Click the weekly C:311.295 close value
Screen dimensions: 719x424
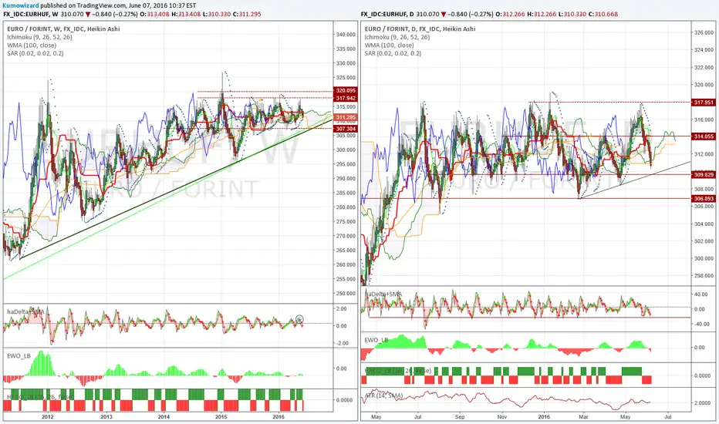[x=247, y=14]
